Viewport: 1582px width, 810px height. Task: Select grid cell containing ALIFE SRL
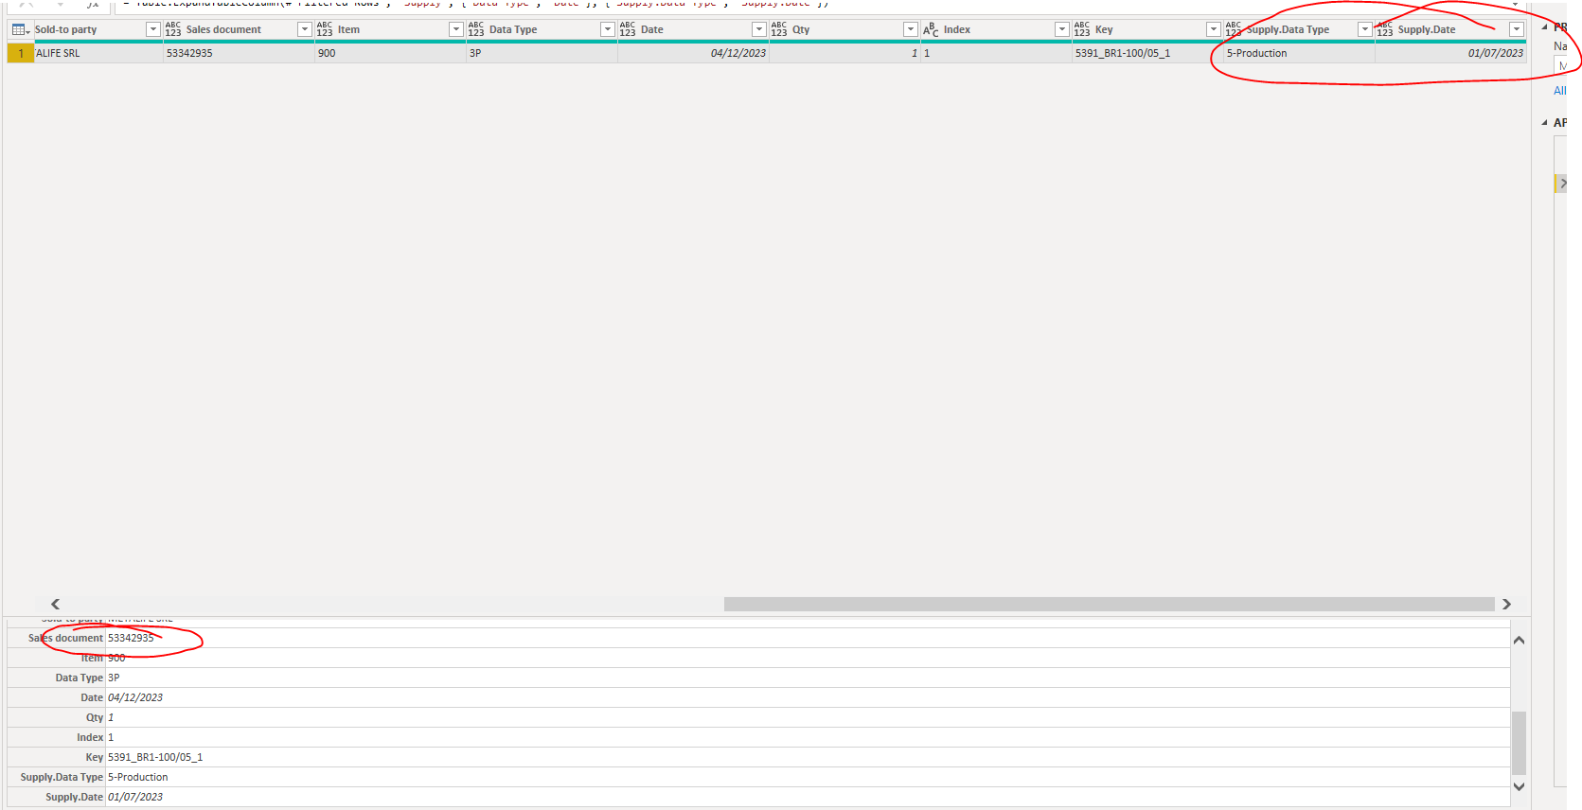click(x=98, y=53)
